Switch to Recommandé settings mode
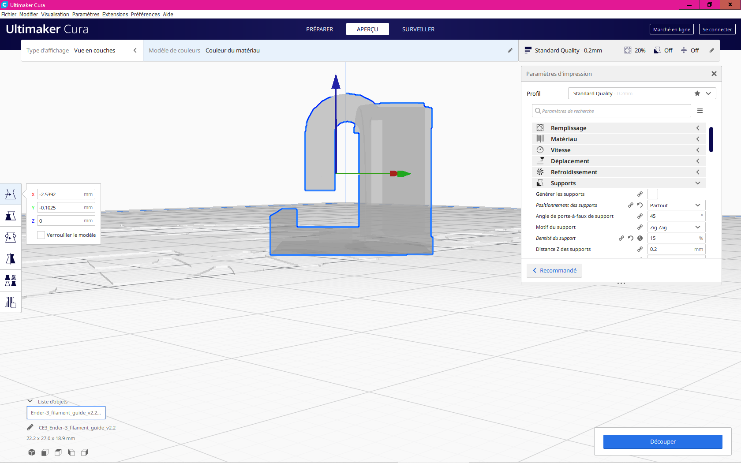Image resolution: width=741 pixels, height=463 pixels. point(554,270)
